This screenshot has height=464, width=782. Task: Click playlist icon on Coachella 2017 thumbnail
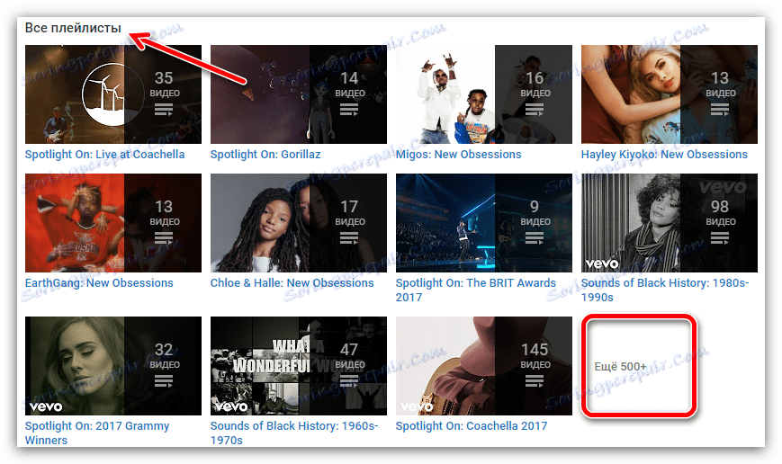[535, 380]
